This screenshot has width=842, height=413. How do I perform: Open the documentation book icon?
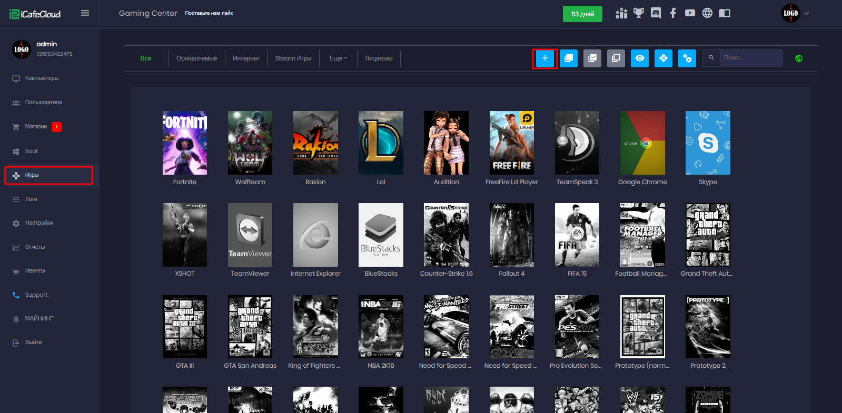(x=725, y=13)
